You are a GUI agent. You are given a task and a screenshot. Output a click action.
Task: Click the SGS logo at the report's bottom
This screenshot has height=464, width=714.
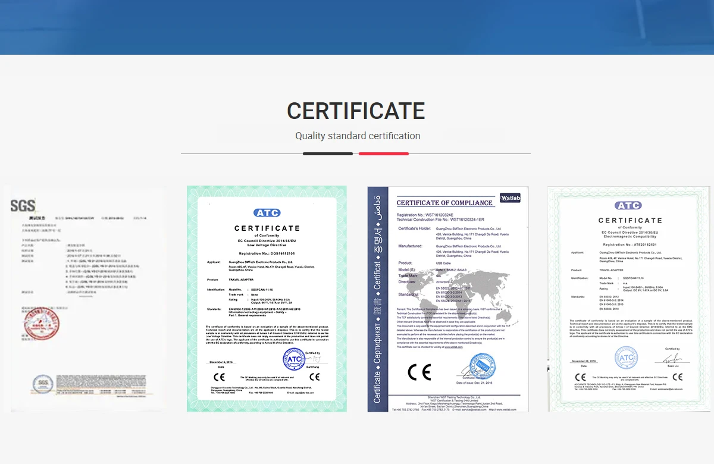pos(42,381)
